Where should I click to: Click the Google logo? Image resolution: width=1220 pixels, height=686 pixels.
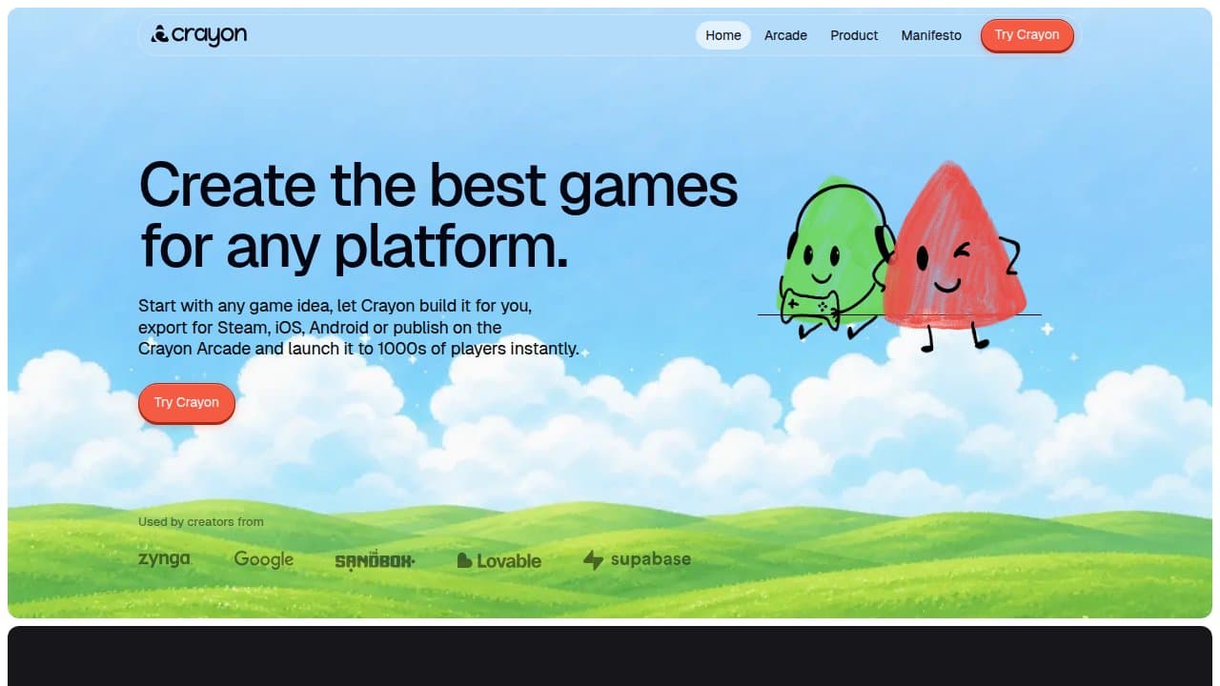(x=264, y=559)
